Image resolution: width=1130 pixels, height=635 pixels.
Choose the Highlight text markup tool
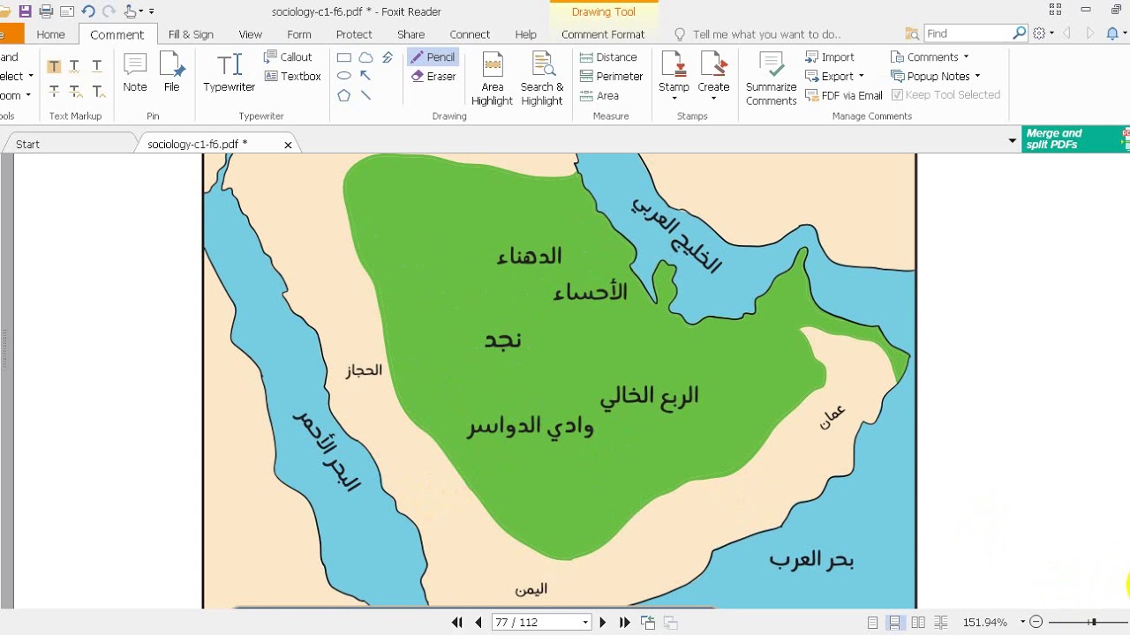pyautogui.click(x=54, y=66)
